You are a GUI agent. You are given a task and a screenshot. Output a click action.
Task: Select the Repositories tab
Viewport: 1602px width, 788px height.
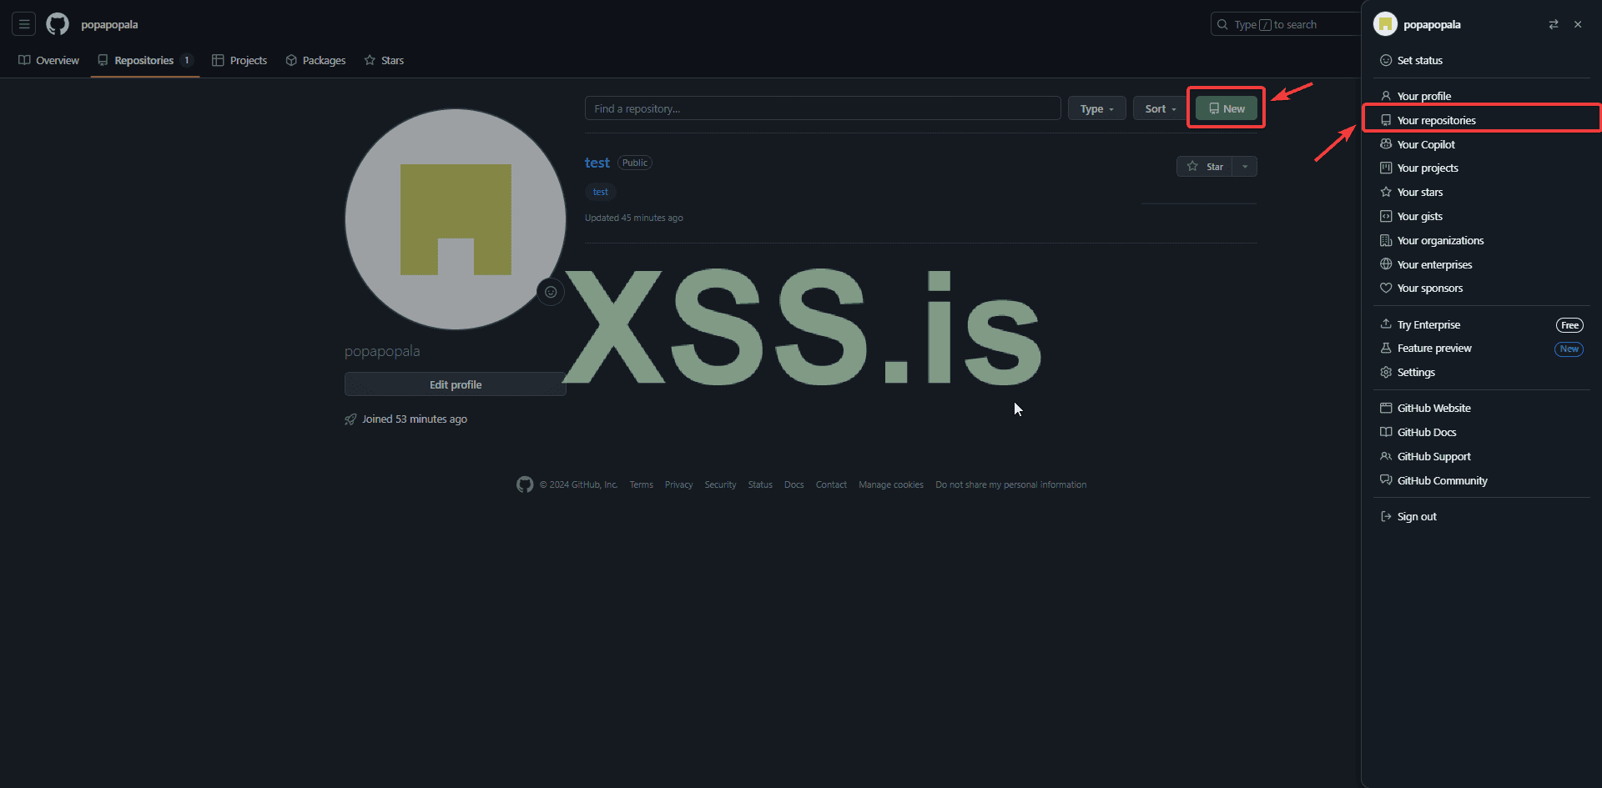tap(145, 60)
